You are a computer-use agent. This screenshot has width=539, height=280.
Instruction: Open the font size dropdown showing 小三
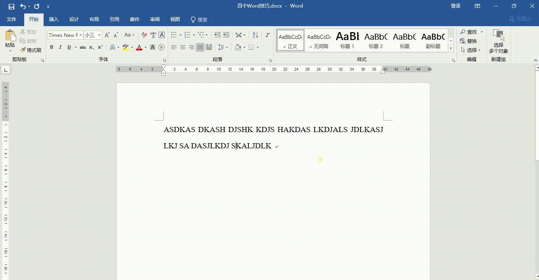tap(99, 35)
